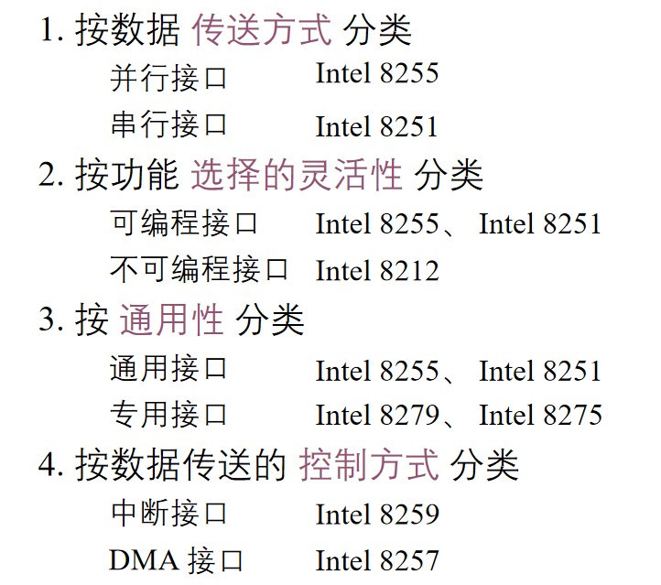Click the '通用接口' item

click(x=168, y=368)
